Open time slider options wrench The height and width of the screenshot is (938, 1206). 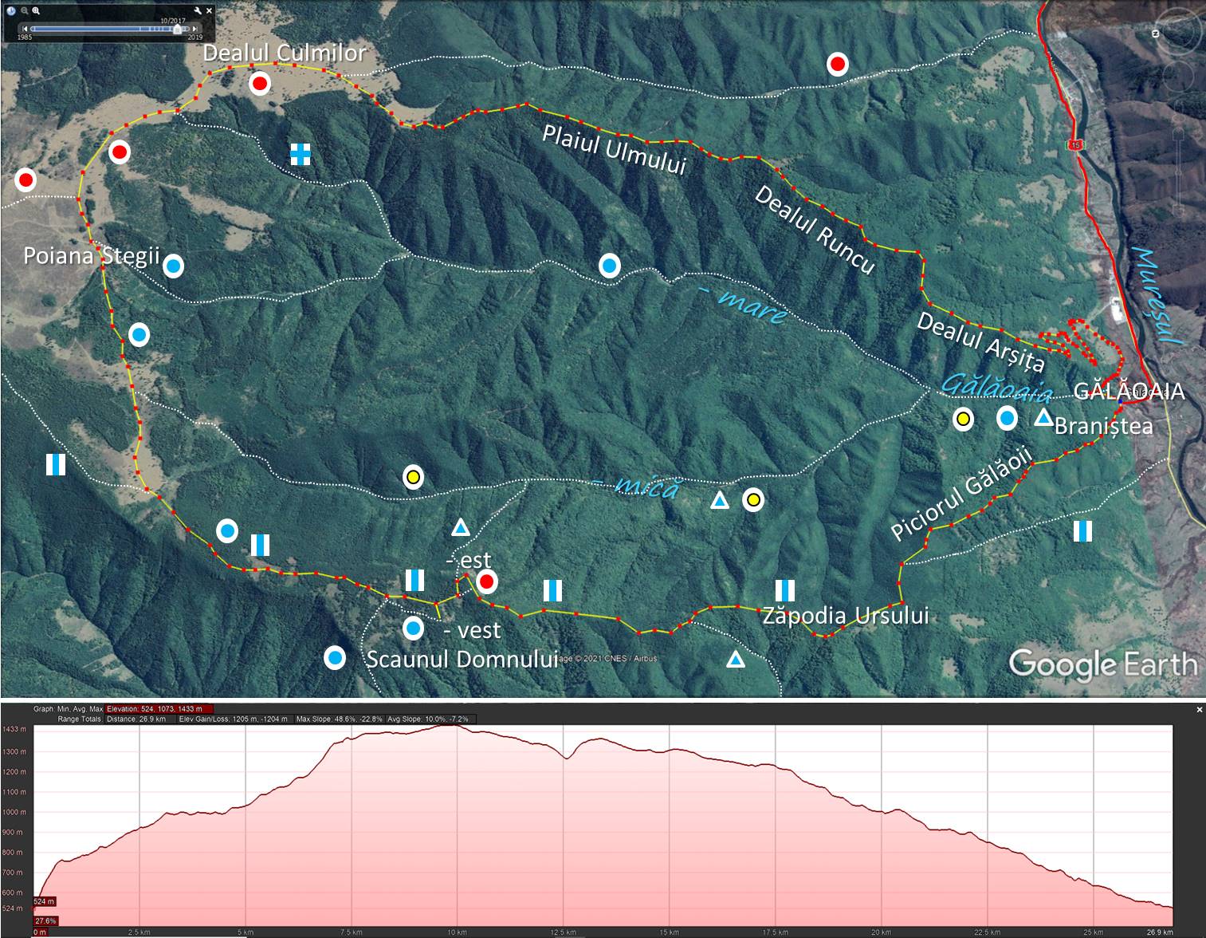click(x=197, y=11)
